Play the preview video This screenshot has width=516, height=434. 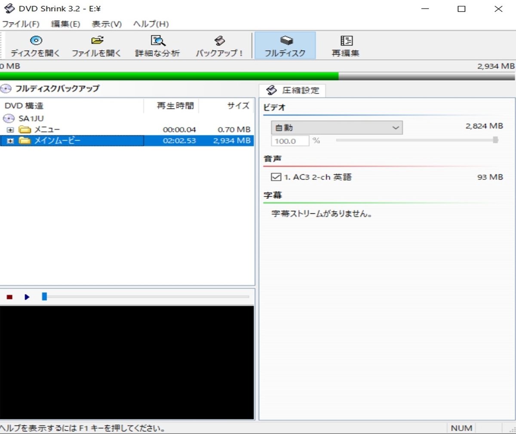27,297
